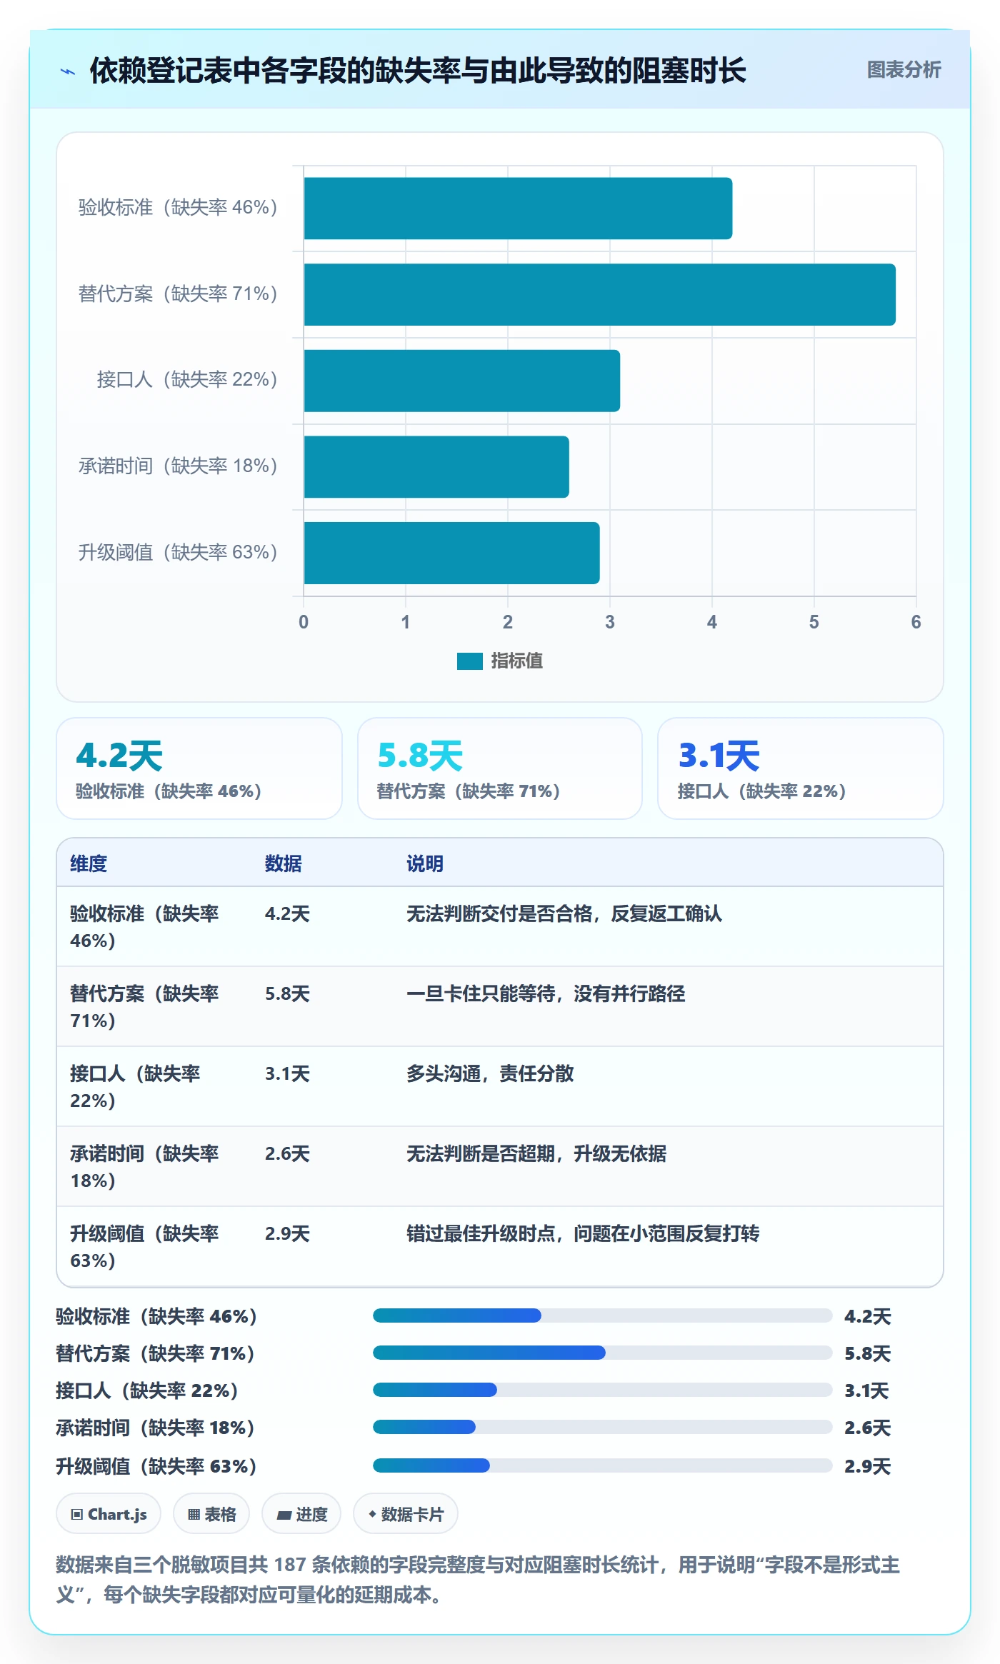
Task: Click the 说明 column header
Action: point(425,863)
